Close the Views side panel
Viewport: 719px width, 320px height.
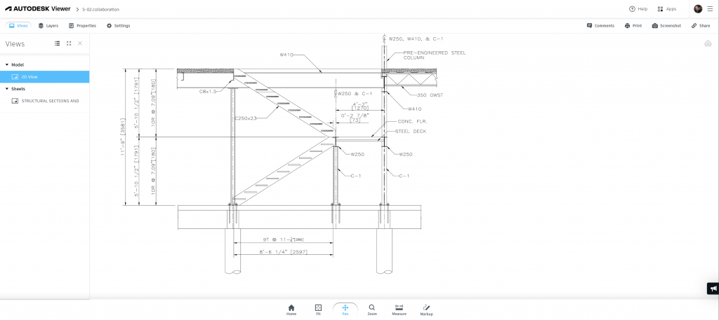[x=80, y=43]
